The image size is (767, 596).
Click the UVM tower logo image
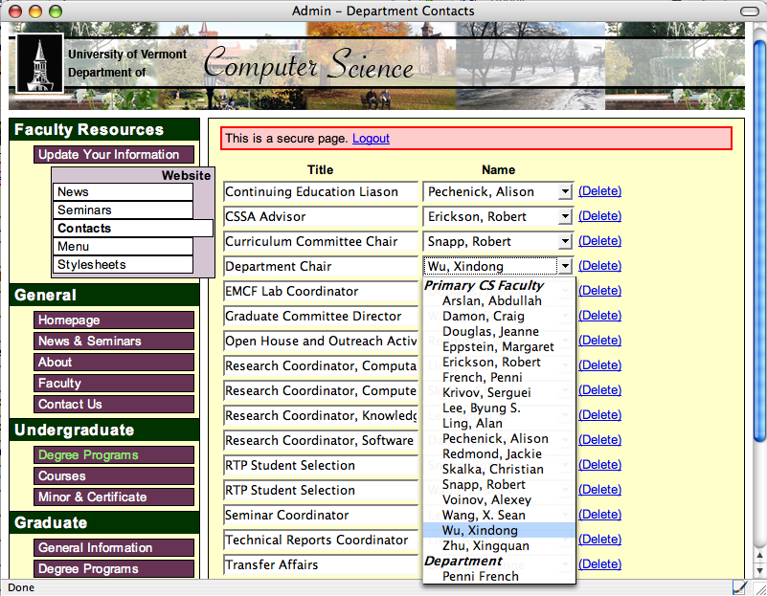point(39,63)
